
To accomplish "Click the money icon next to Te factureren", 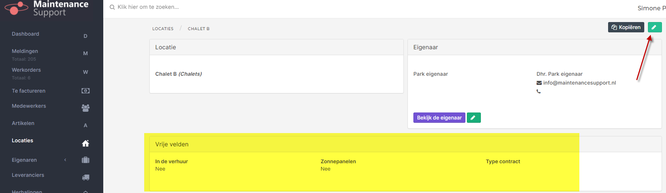I will point(86,91).
